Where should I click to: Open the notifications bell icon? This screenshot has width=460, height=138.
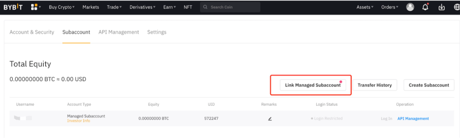(425, 7)
